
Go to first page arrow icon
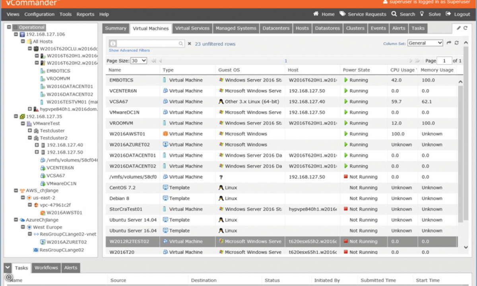tap(153, 61)
